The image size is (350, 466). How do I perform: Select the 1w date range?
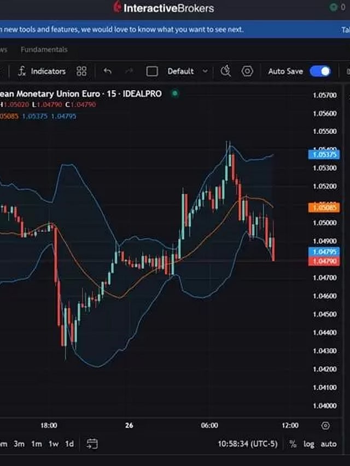coord(53,444)
